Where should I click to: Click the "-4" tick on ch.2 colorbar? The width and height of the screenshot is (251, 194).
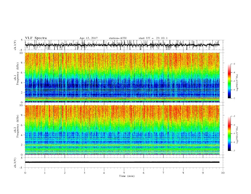pyautogui.click(x=234, y=125)
